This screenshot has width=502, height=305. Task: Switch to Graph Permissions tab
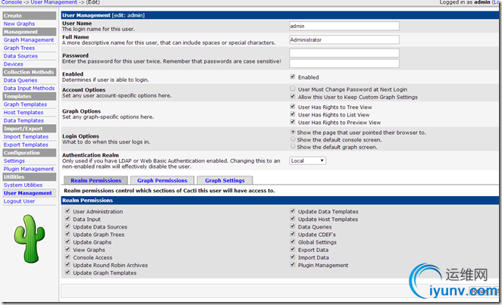tap(162, 180)
